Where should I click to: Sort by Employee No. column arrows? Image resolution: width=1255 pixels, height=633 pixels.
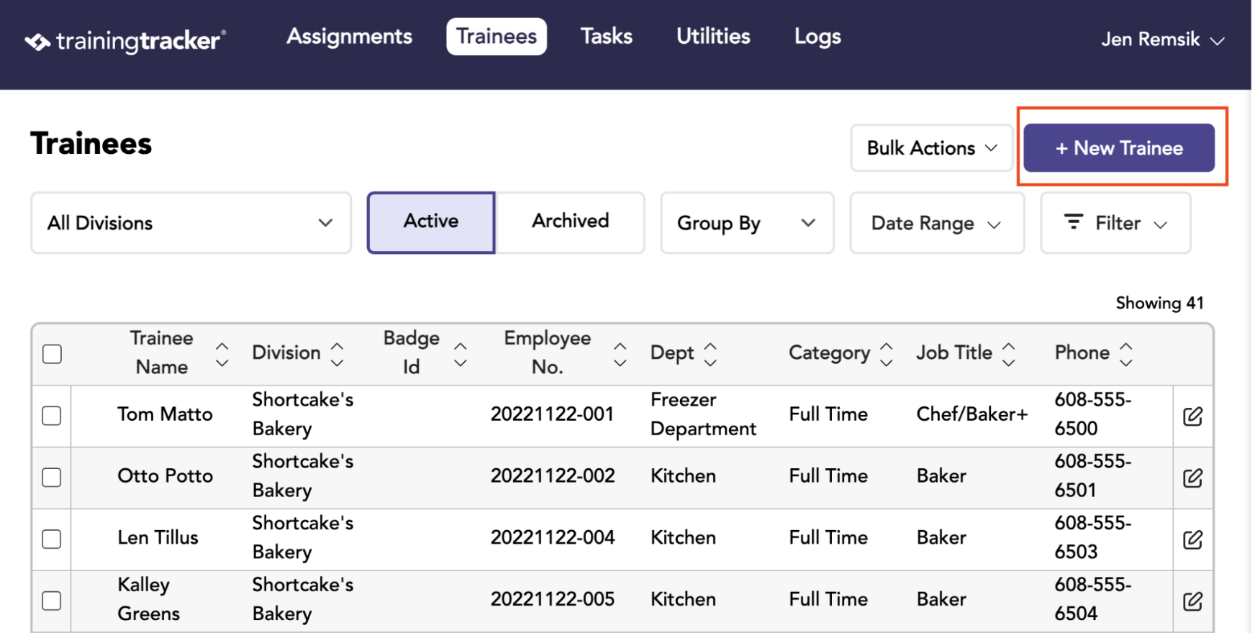(x=620, y=355)
